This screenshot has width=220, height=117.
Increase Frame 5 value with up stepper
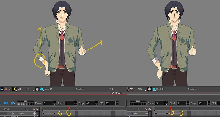tap(166, 102)
